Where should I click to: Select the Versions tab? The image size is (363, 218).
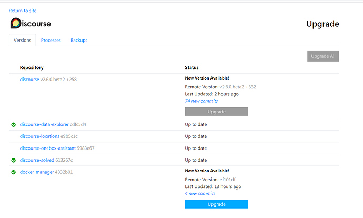23,41
